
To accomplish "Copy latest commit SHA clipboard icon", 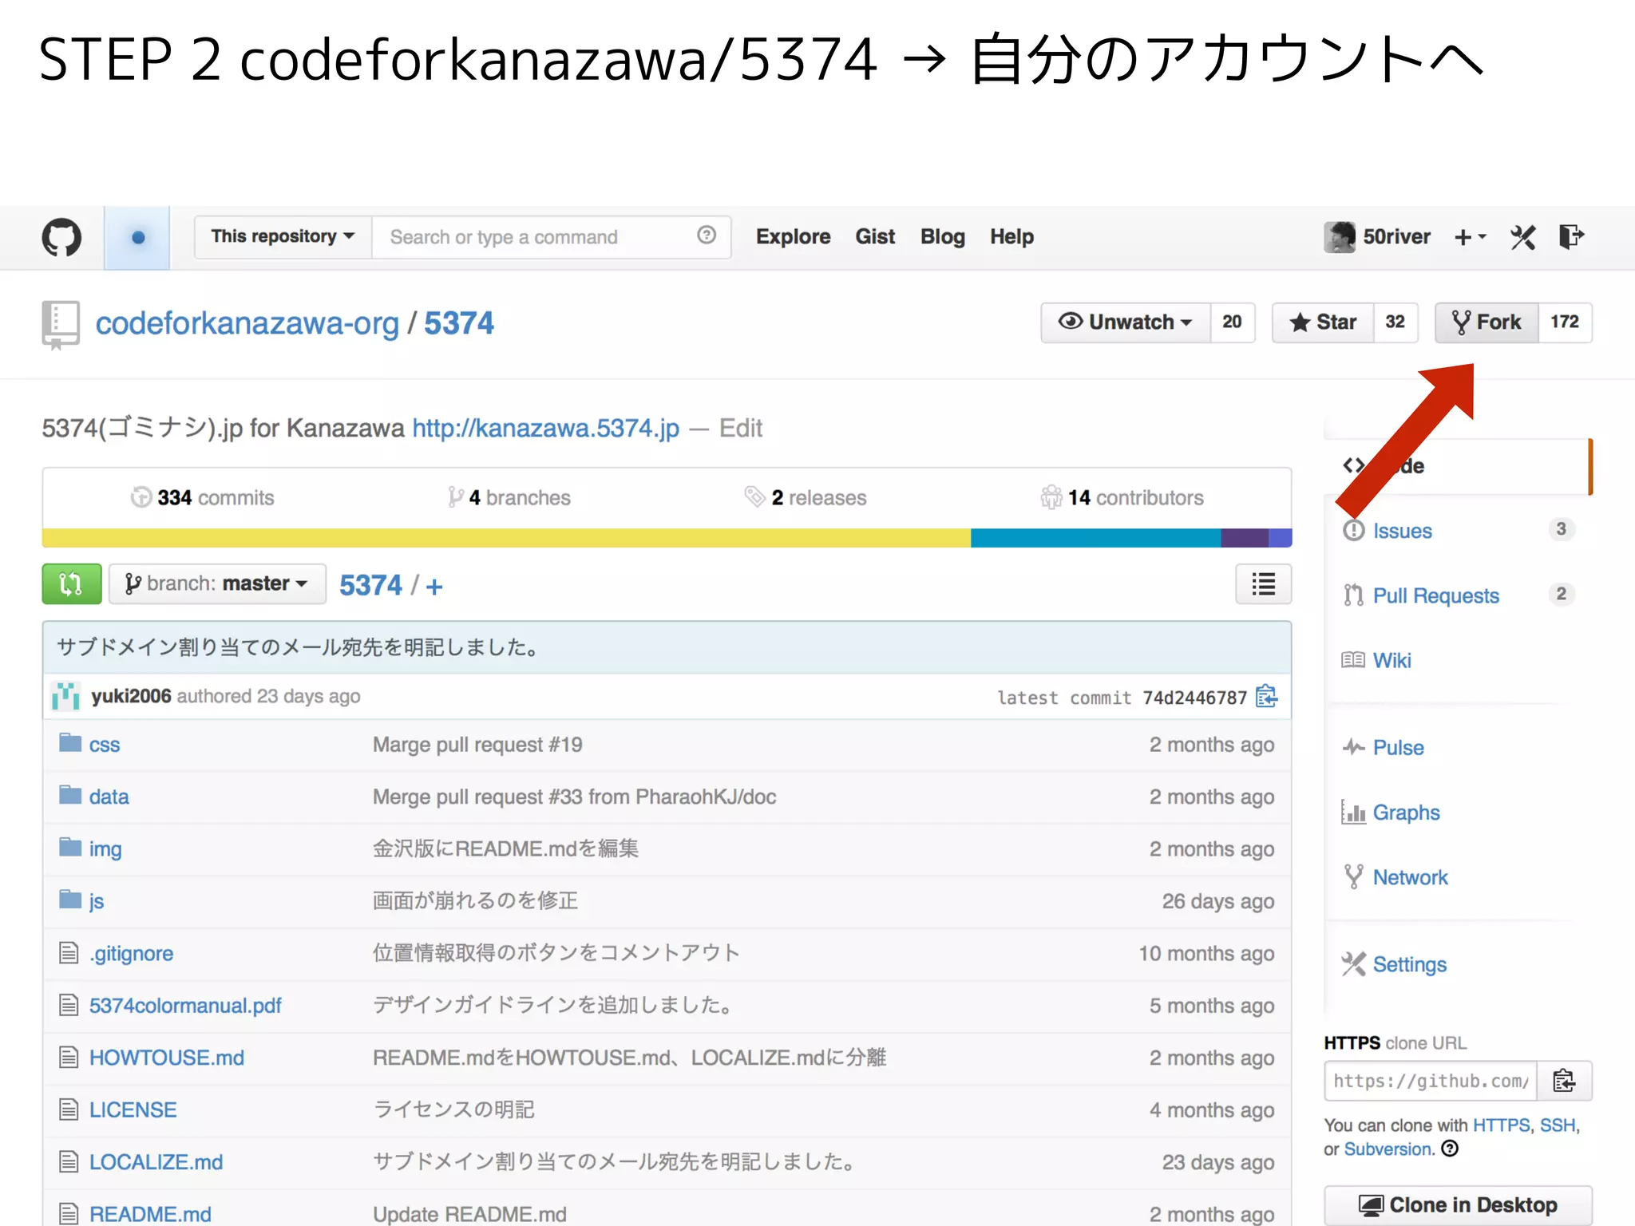I will tap(1267, 697).
